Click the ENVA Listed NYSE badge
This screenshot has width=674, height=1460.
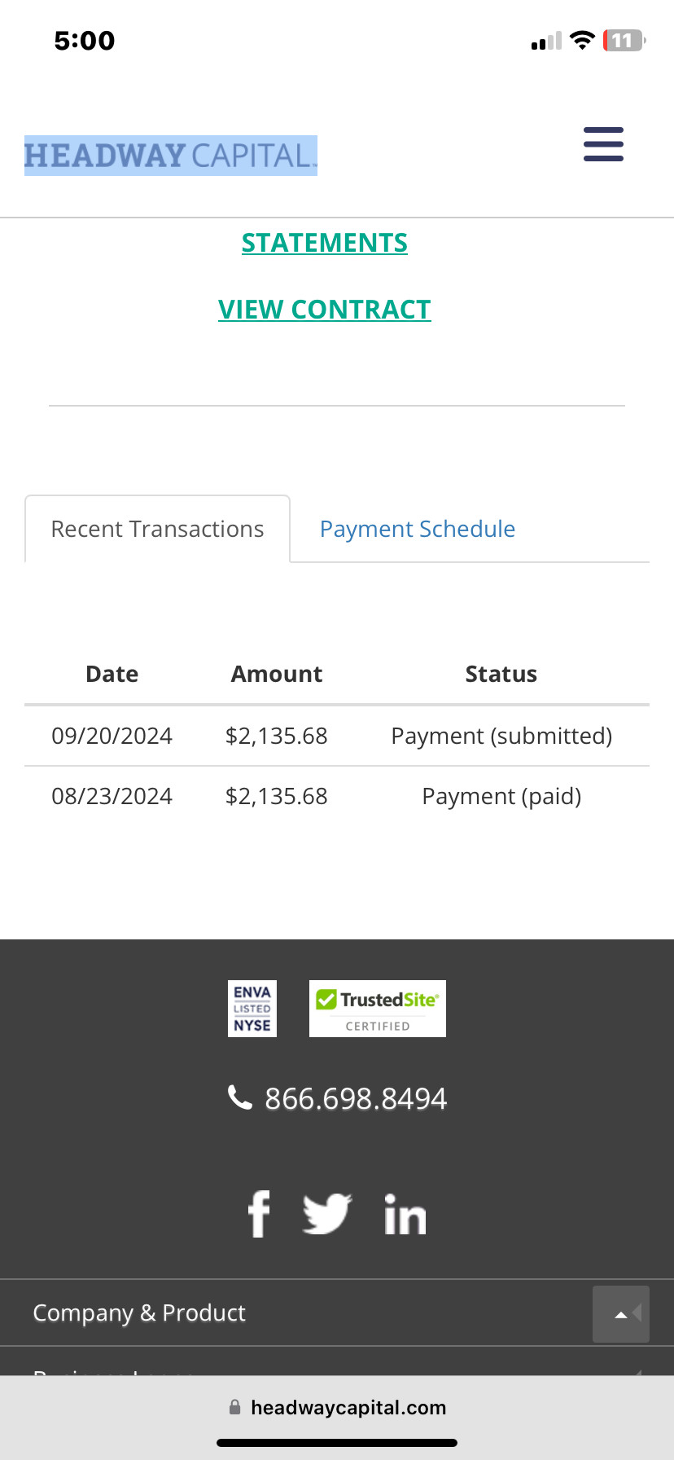[252, 1009]
